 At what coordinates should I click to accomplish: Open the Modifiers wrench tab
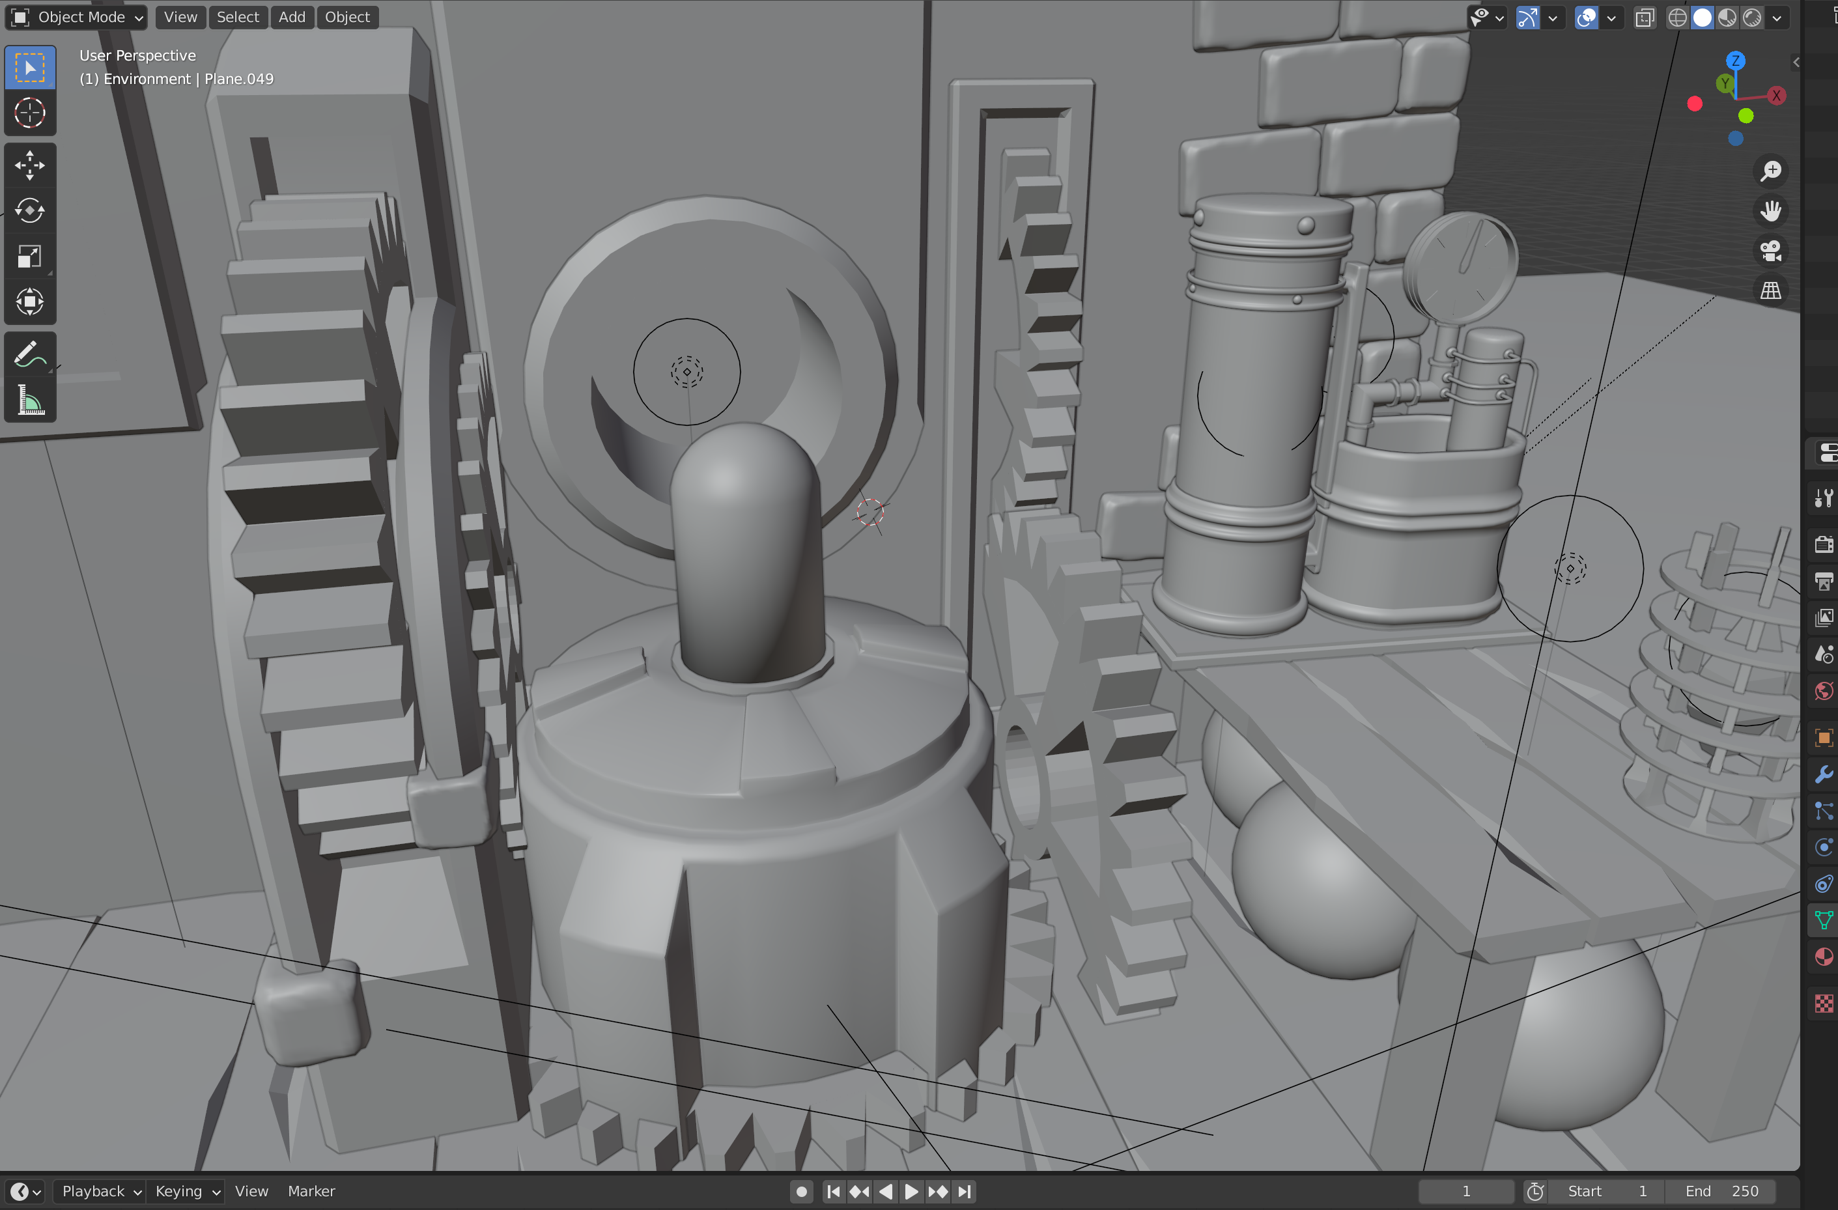pos(1824,774)
